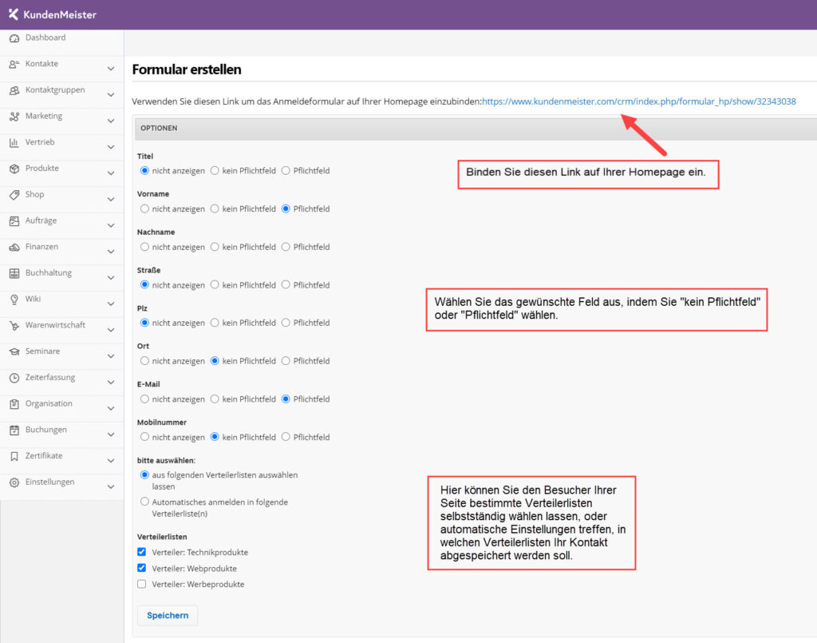The width and height of the screenshot is (817, 643).
Task: Set Titel to kein Pflichtfeld
Action: (215, 170)
